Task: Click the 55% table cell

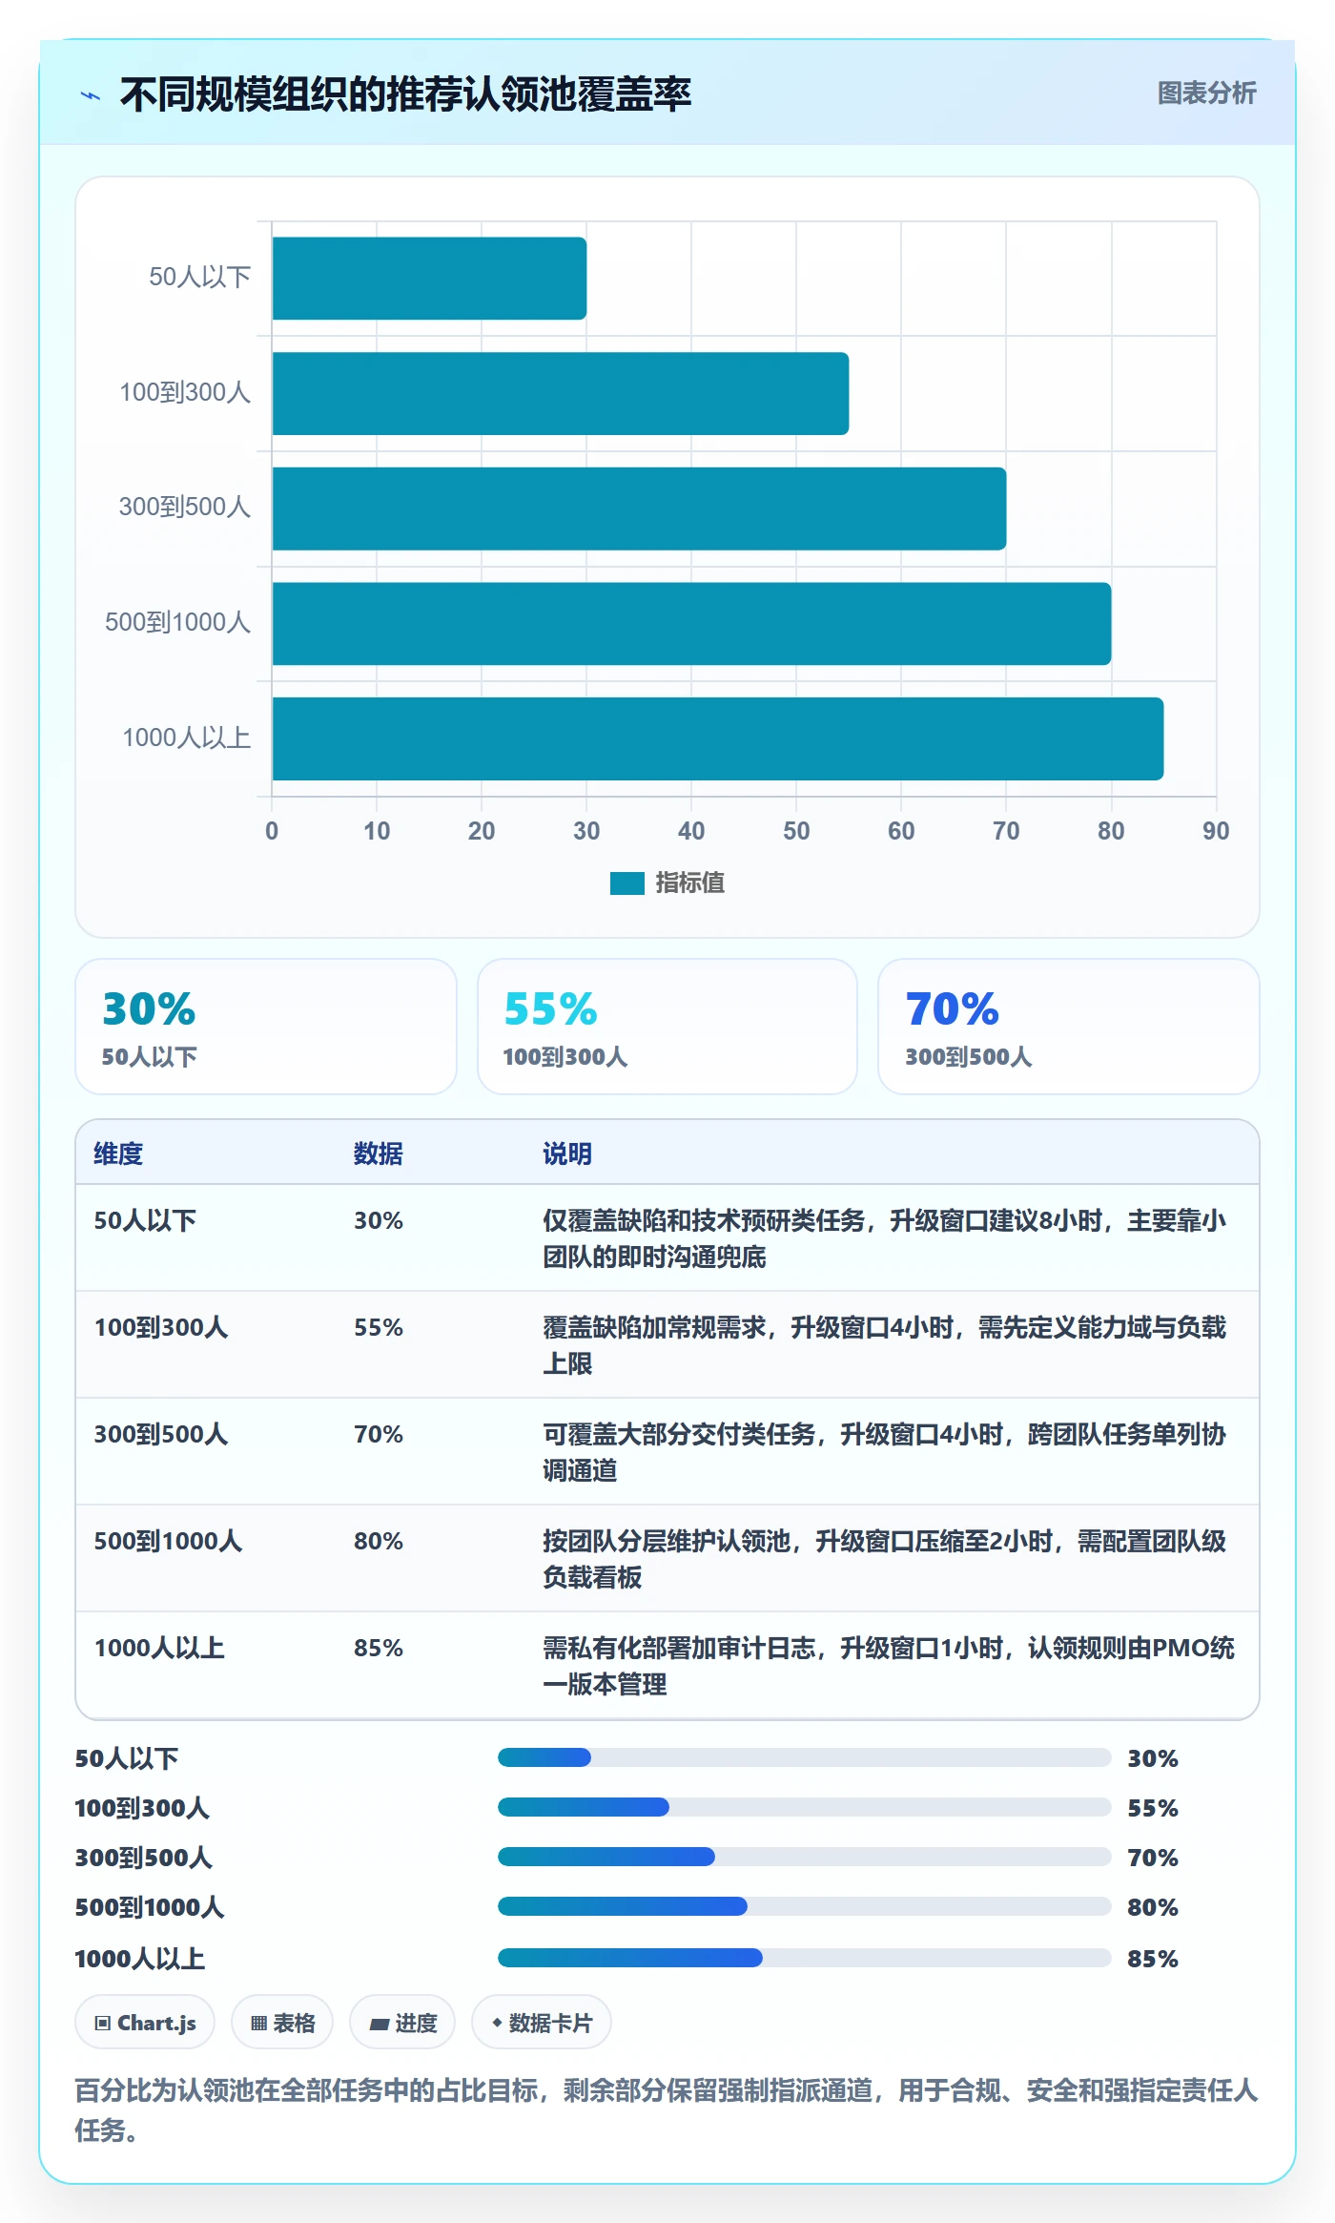Action: 379,1327
